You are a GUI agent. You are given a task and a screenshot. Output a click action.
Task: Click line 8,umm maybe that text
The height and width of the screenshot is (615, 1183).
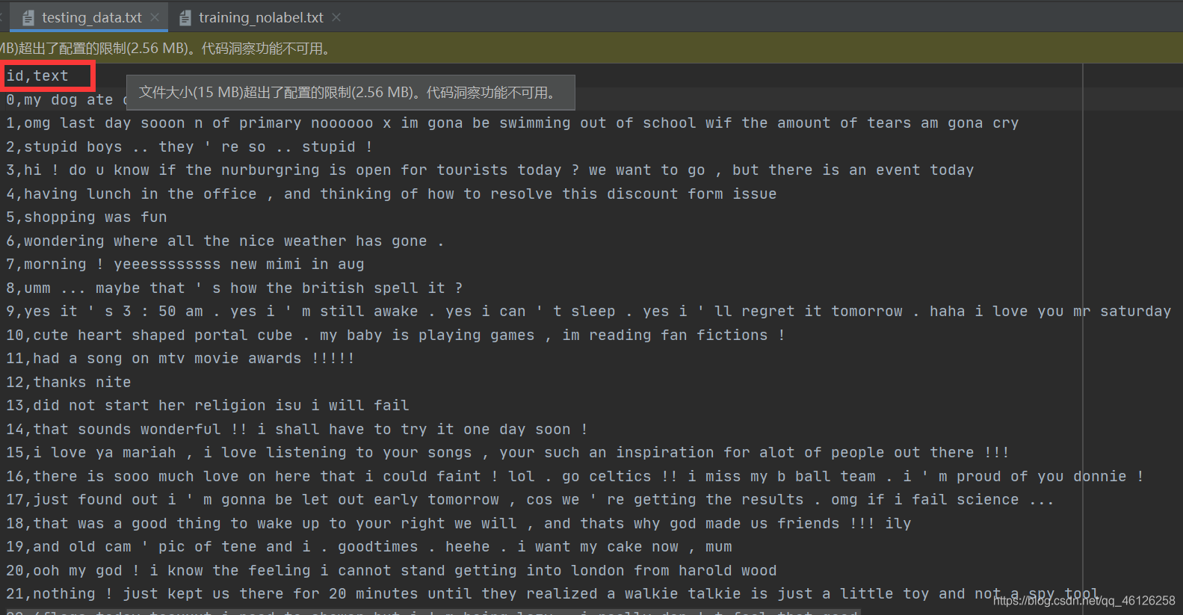pos(234,288)
